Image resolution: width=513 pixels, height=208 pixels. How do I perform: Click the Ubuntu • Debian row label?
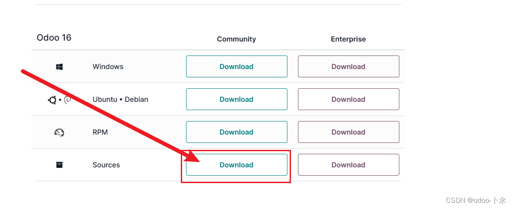click(120, 100)
